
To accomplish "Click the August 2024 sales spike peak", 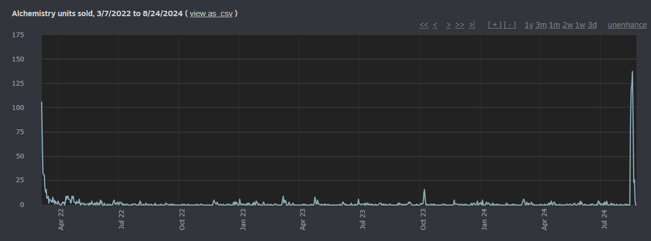I will click(632, 72).
